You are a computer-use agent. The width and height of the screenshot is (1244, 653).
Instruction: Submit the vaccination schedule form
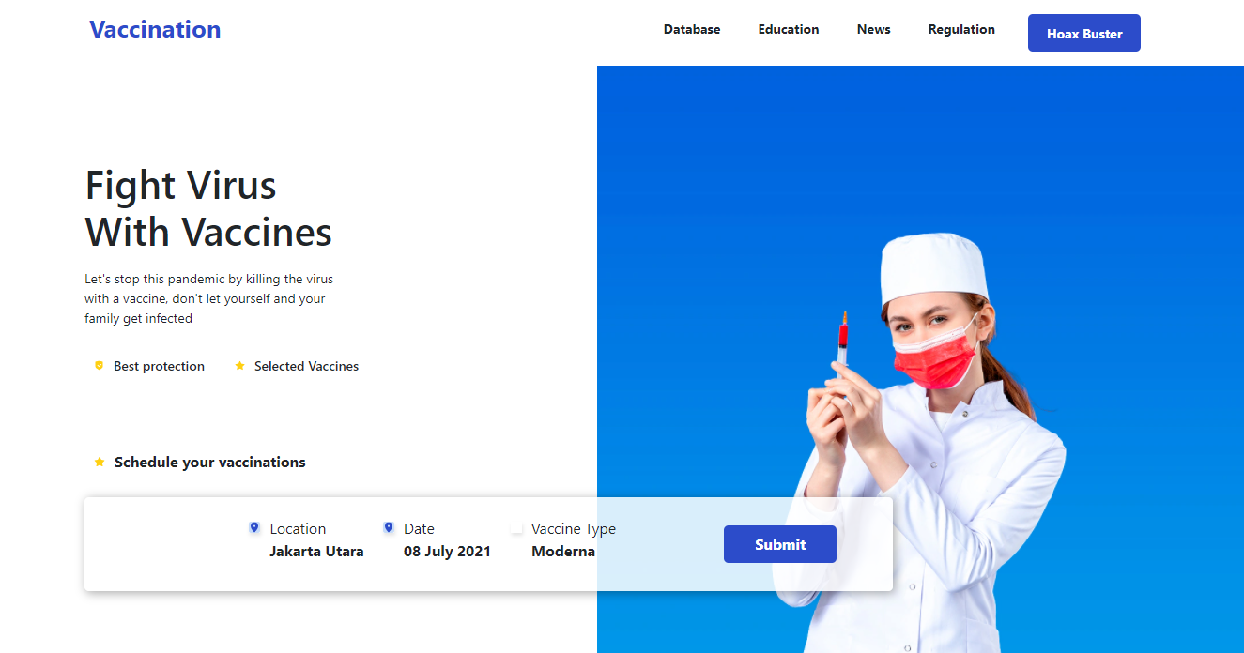780,544
